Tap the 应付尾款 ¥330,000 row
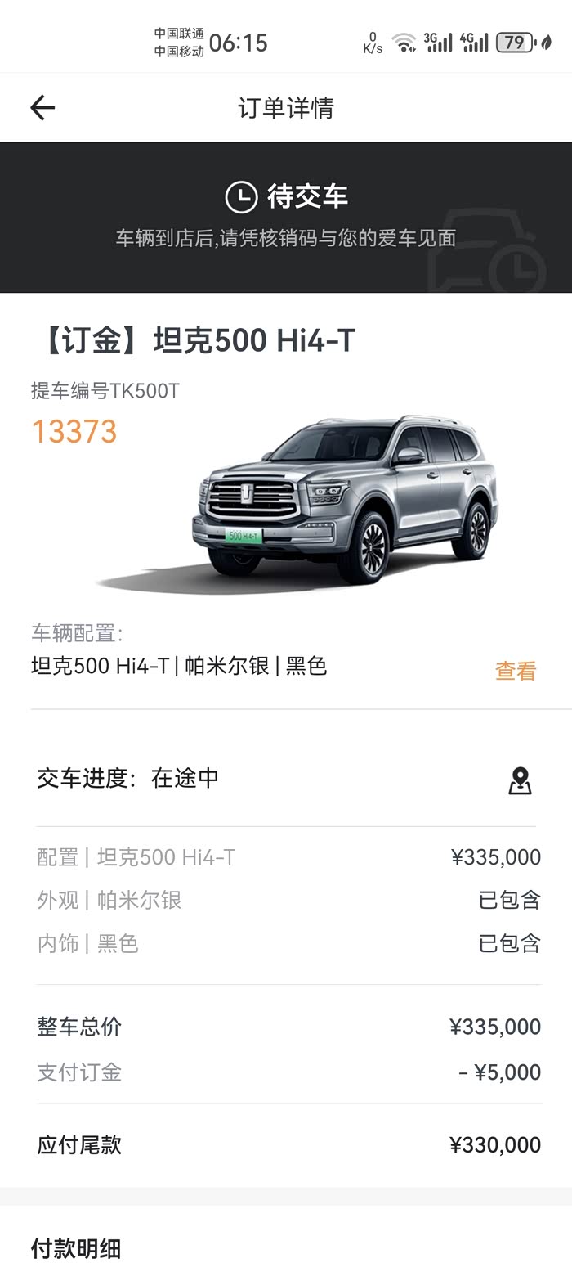The height and width of the screenshot is (1272, 572). [288, 1144]
